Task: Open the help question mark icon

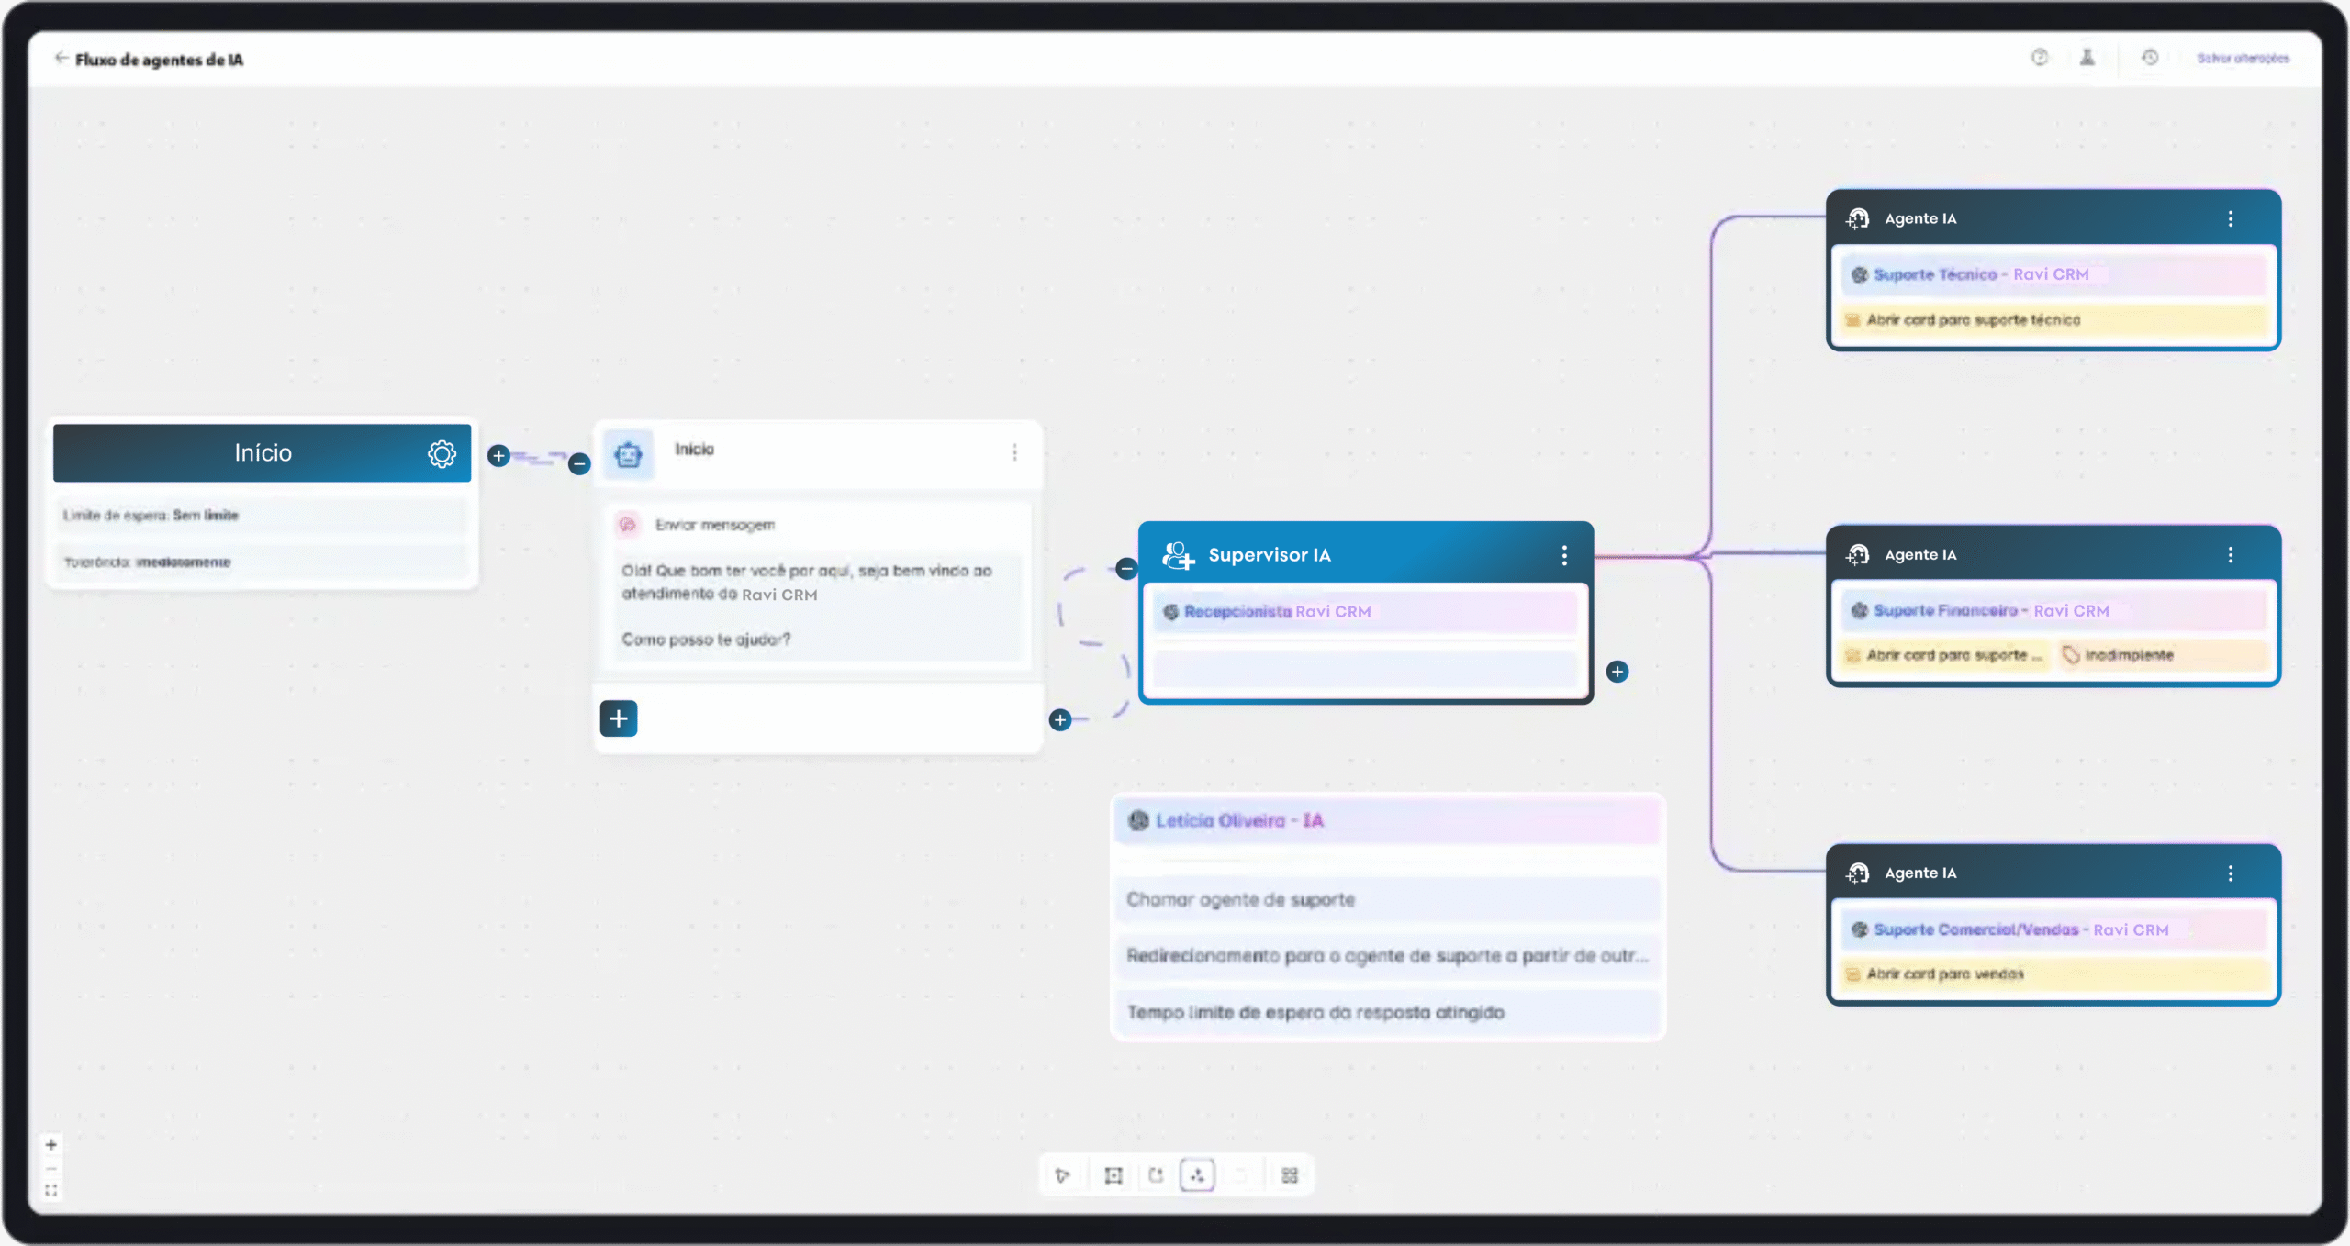Action: (2039, 58)
